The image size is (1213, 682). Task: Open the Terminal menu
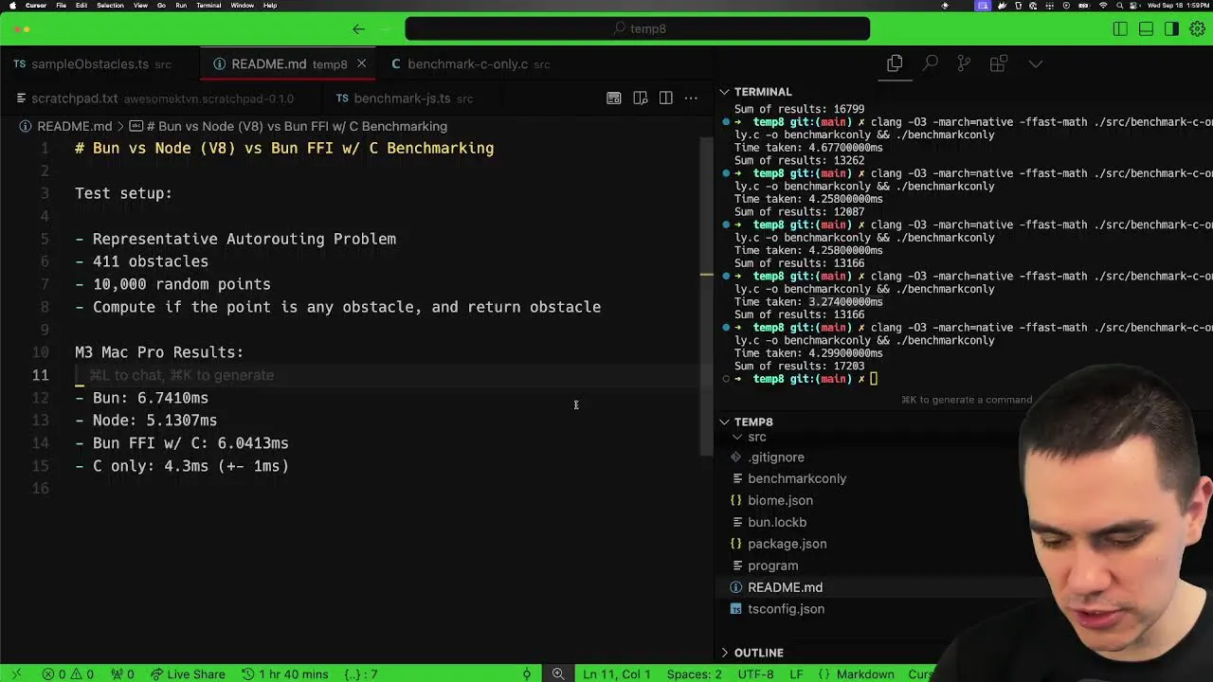coord(208,5)
